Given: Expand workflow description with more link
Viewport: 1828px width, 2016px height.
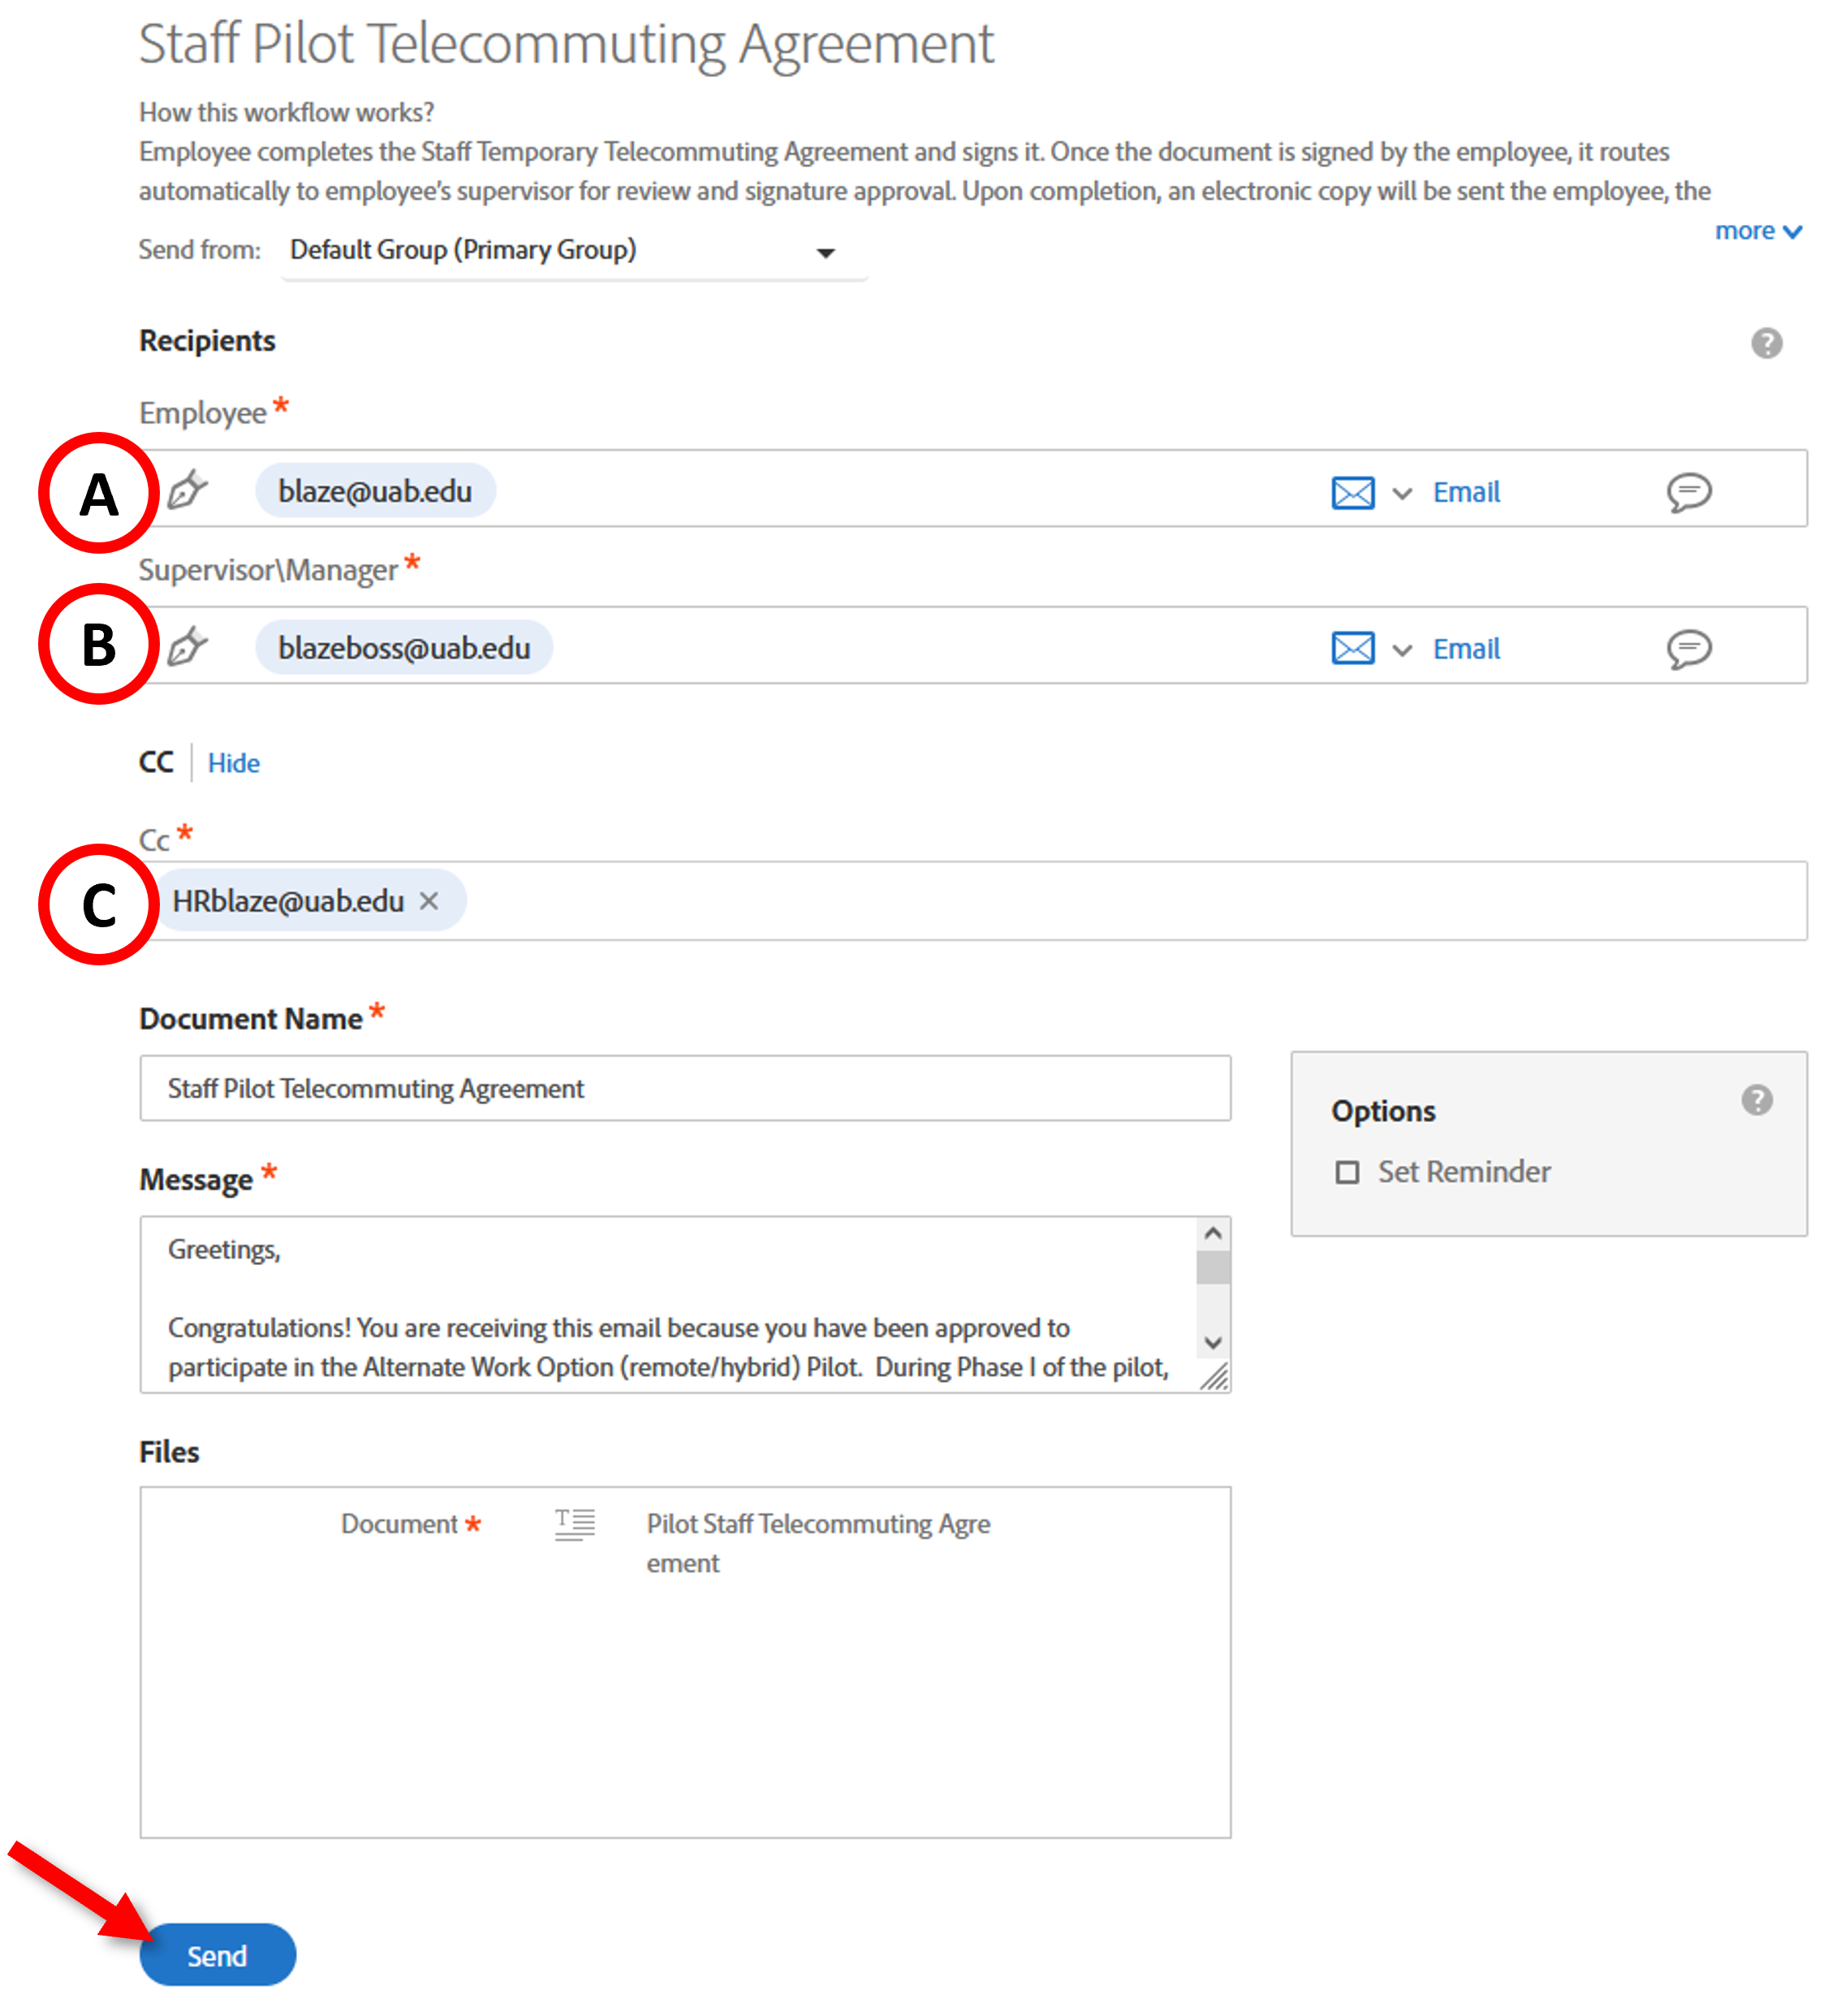Looking at the screenshot, I should 1757,231.
